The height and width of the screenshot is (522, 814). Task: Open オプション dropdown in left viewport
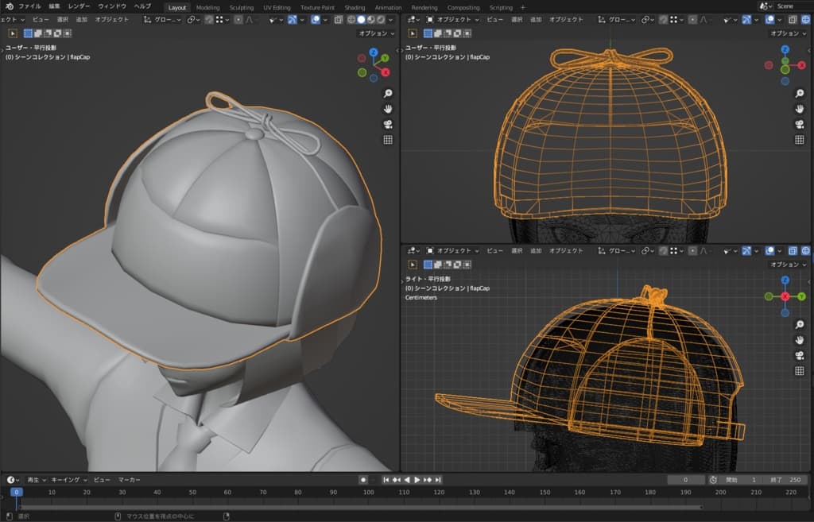tap(376, 33)
